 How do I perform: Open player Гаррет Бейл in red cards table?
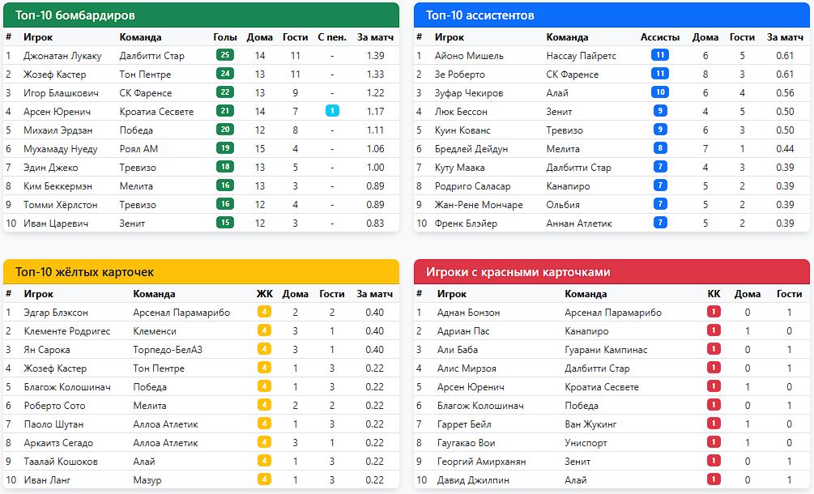[458, 424]
